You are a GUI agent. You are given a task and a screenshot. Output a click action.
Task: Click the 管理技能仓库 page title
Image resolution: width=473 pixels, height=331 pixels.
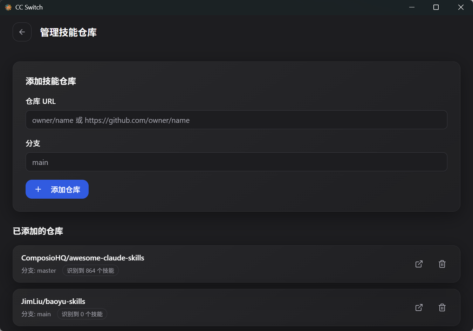point(68,32)
